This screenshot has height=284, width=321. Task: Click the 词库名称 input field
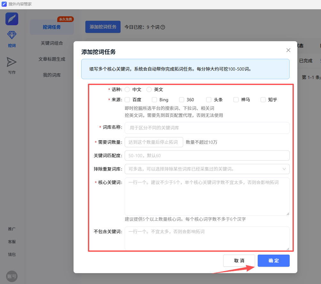tap(207, 128)
